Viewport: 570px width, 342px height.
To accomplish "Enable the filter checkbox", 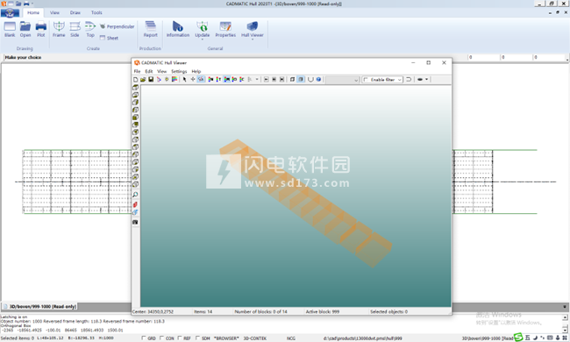I will (366, 80).
